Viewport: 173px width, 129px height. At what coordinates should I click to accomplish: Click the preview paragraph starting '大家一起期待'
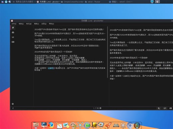pyautogui.click(x=141, y=77)
